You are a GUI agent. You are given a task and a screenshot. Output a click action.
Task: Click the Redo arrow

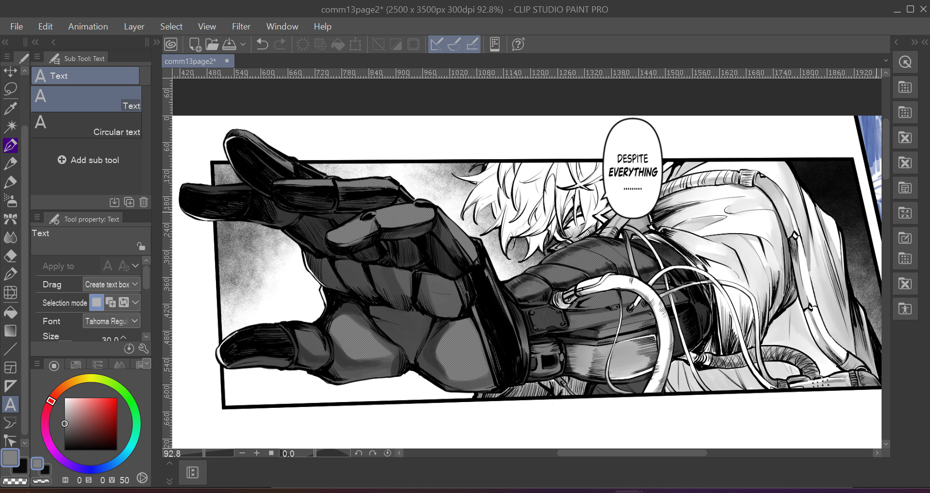tap(280, 45)
